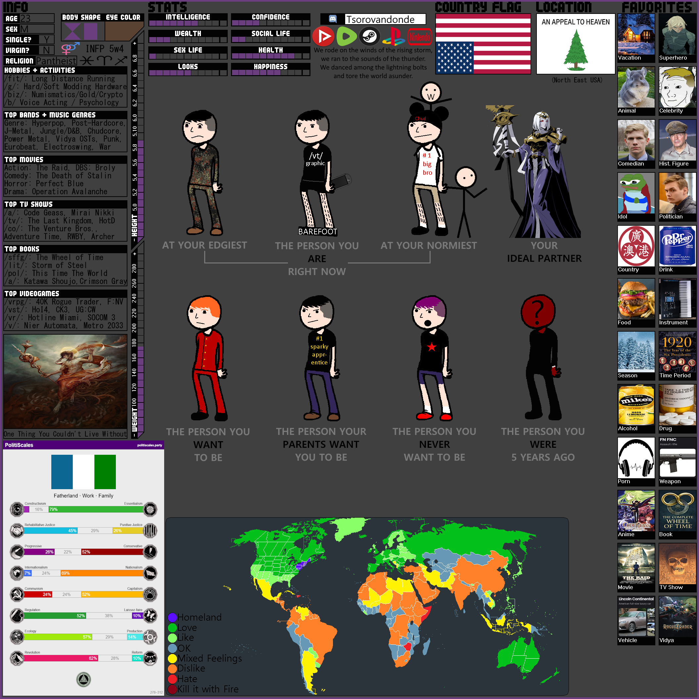Click the Wealth stat bar

click(x=188, y=40)
